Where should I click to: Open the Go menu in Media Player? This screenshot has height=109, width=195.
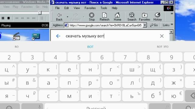pos(37,7)
